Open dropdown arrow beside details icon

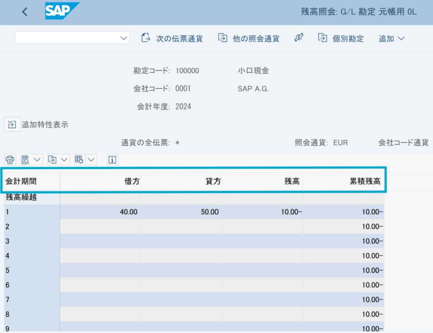coord(37,160)
